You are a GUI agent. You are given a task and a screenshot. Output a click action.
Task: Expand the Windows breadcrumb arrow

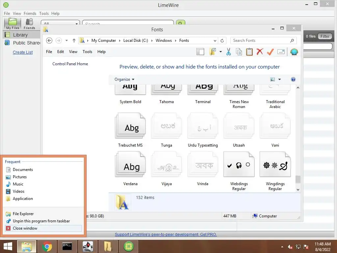(x=176, y=41)
